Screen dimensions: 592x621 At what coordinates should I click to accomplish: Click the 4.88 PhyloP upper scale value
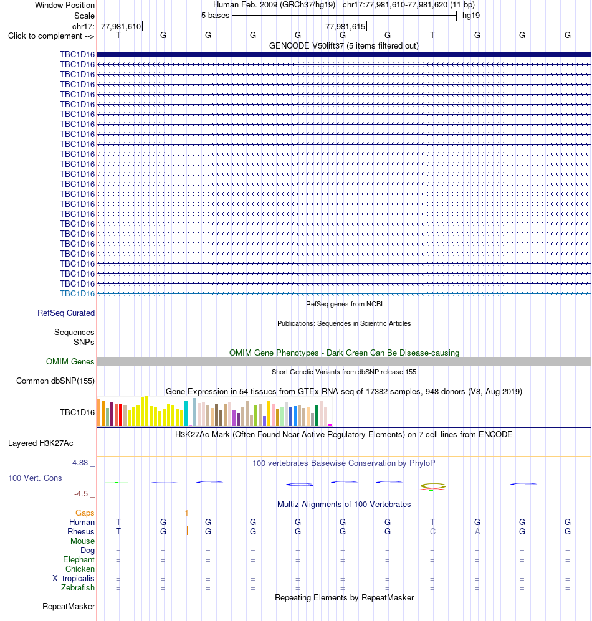coord(80,463)
